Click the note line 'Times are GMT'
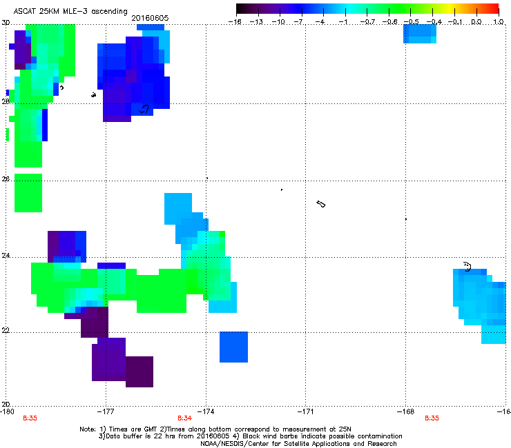The width and height of the screenshot is (511, 448). (134, 429)
